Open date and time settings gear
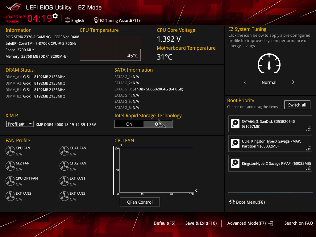The image size is (316, 237). [55, 16]
